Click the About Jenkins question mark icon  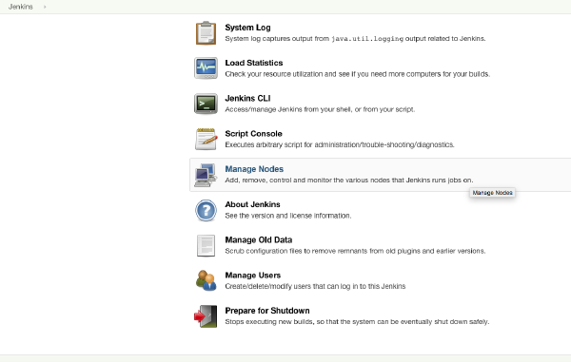coord(206,210)
